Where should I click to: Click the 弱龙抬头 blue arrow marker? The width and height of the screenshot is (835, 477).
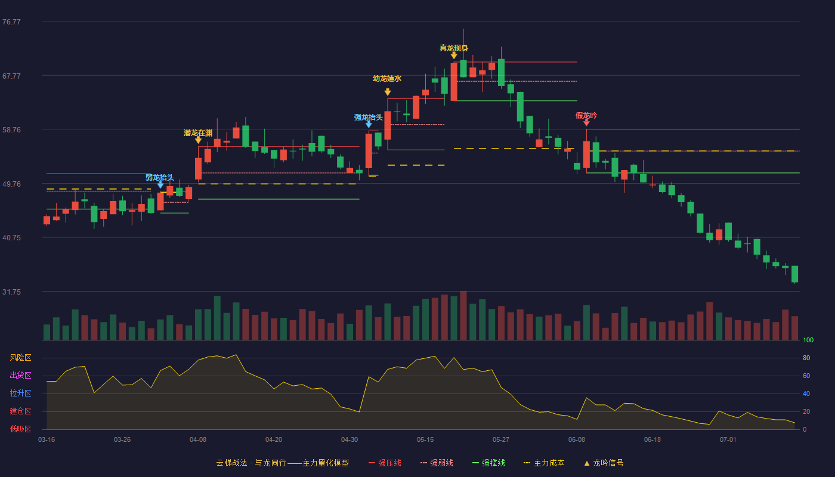click(x=160, y=185)
